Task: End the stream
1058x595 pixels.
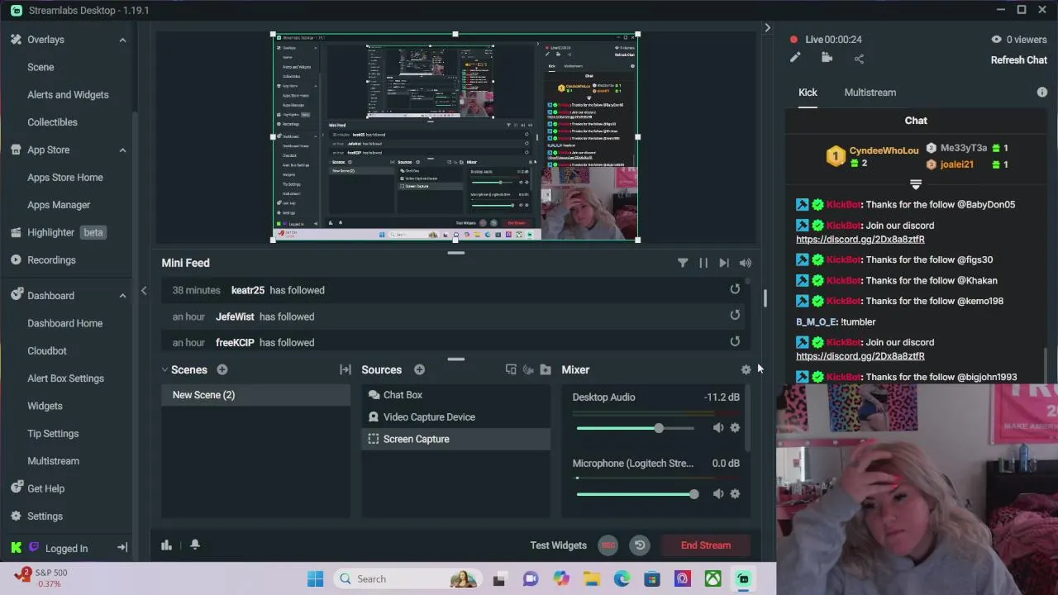Action: 706,545
